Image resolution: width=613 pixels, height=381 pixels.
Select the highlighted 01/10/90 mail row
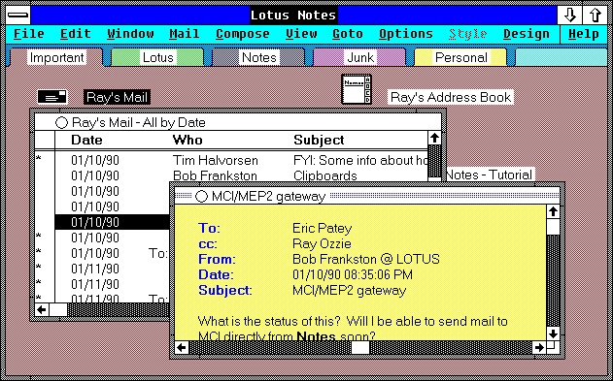pos(112,222)
